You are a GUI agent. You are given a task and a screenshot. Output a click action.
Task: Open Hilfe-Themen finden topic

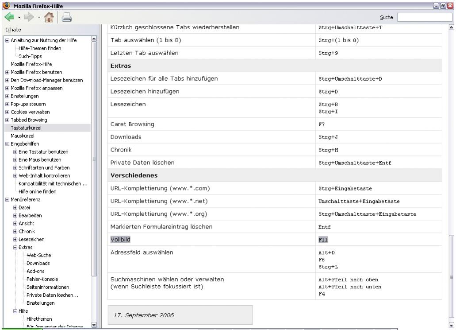[x=40, y=48]
